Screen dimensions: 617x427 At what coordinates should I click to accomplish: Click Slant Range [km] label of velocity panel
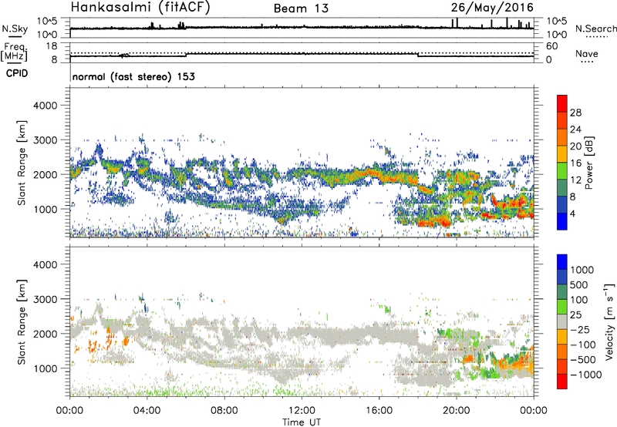click(22, 322)
